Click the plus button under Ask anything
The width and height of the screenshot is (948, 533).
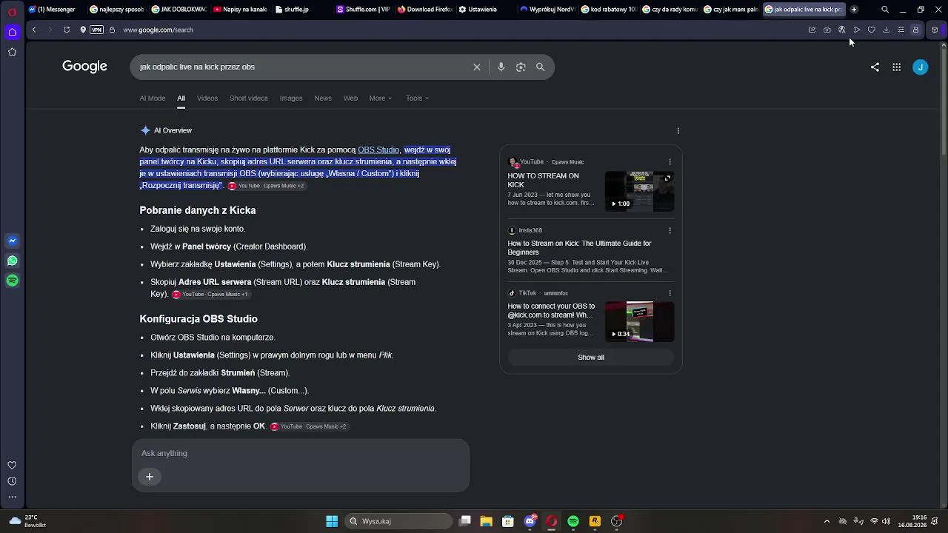[x=150, y=477]
